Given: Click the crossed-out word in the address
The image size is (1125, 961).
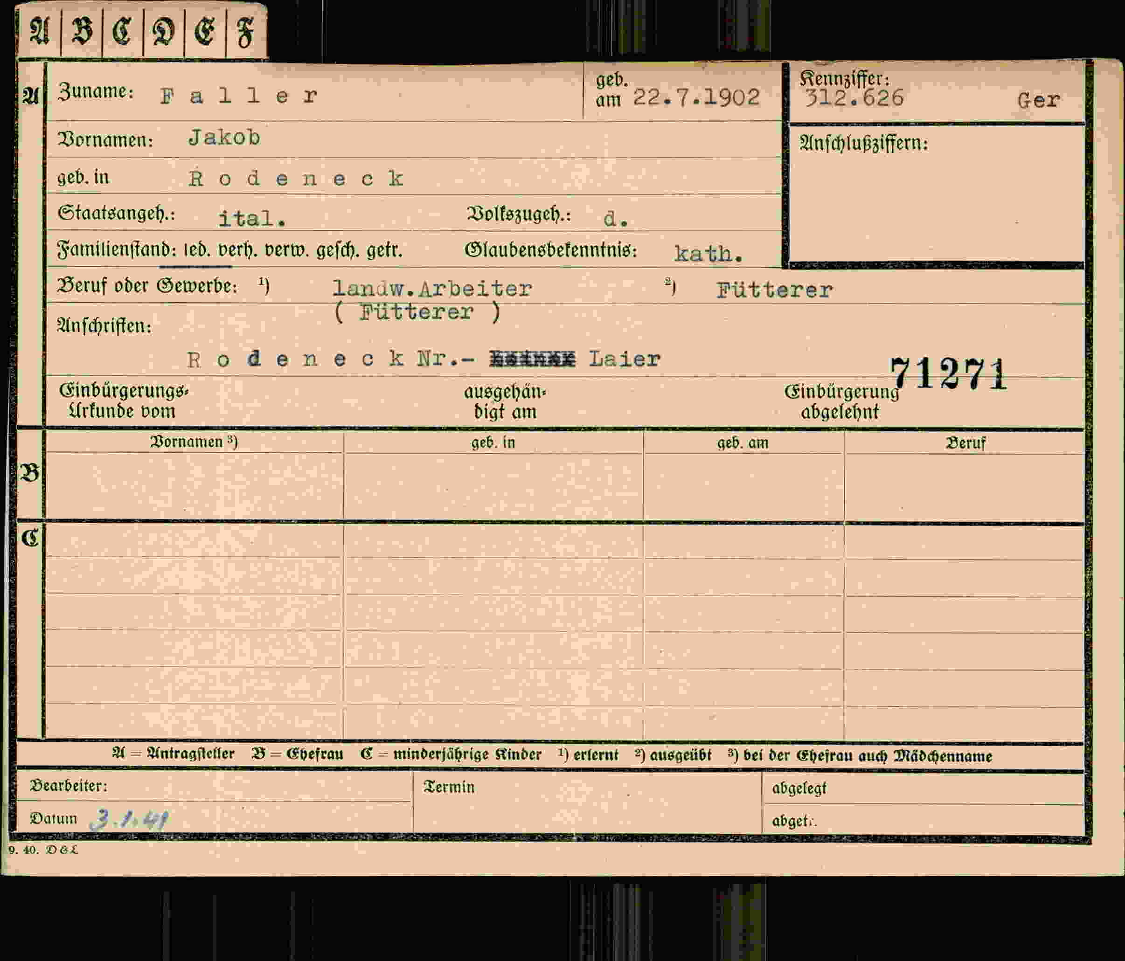Looking at the screenshot, I should pos(532,359).
